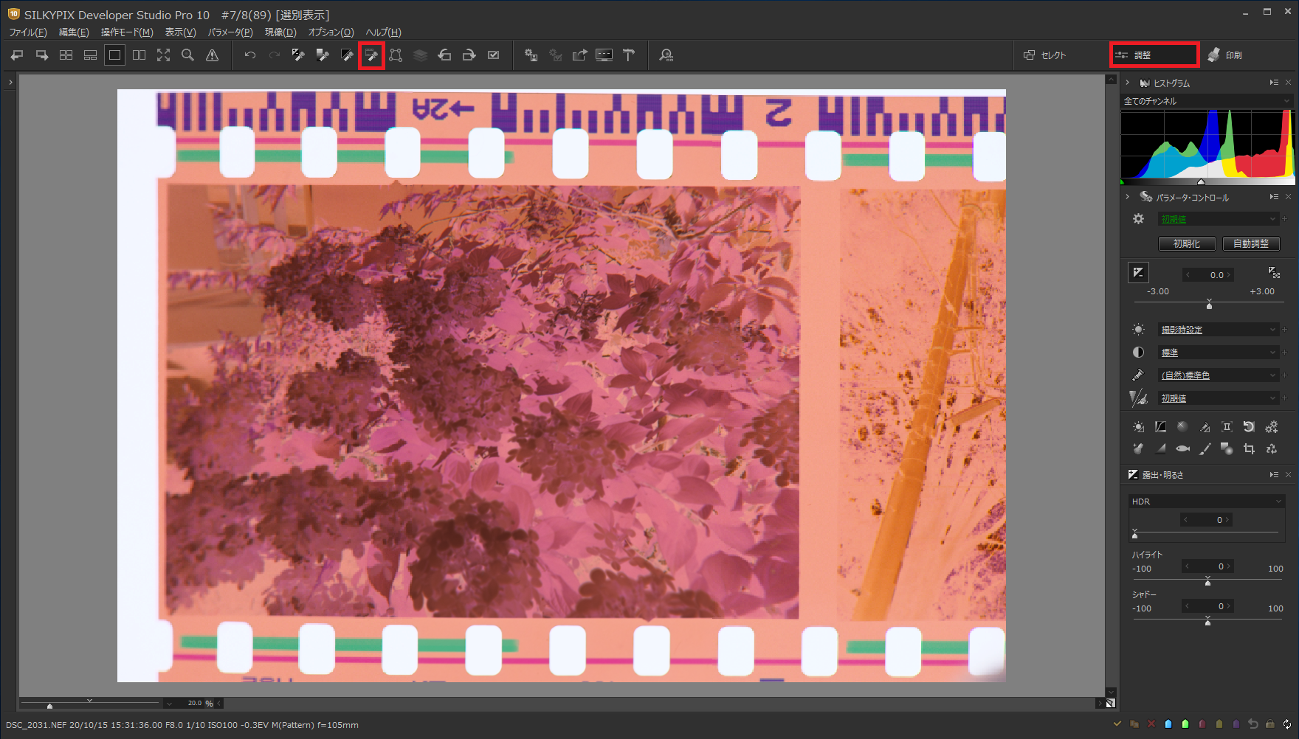The width and height of the screenshot is (1299, 739).
Task: Open the brush partial correction icon
Action: point(1205,448)
